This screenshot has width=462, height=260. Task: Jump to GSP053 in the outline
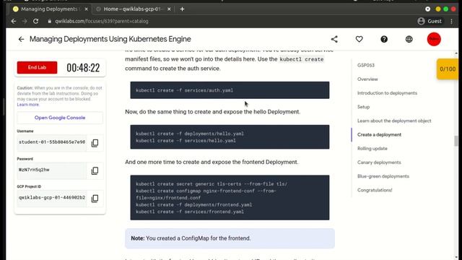(366, 66)
